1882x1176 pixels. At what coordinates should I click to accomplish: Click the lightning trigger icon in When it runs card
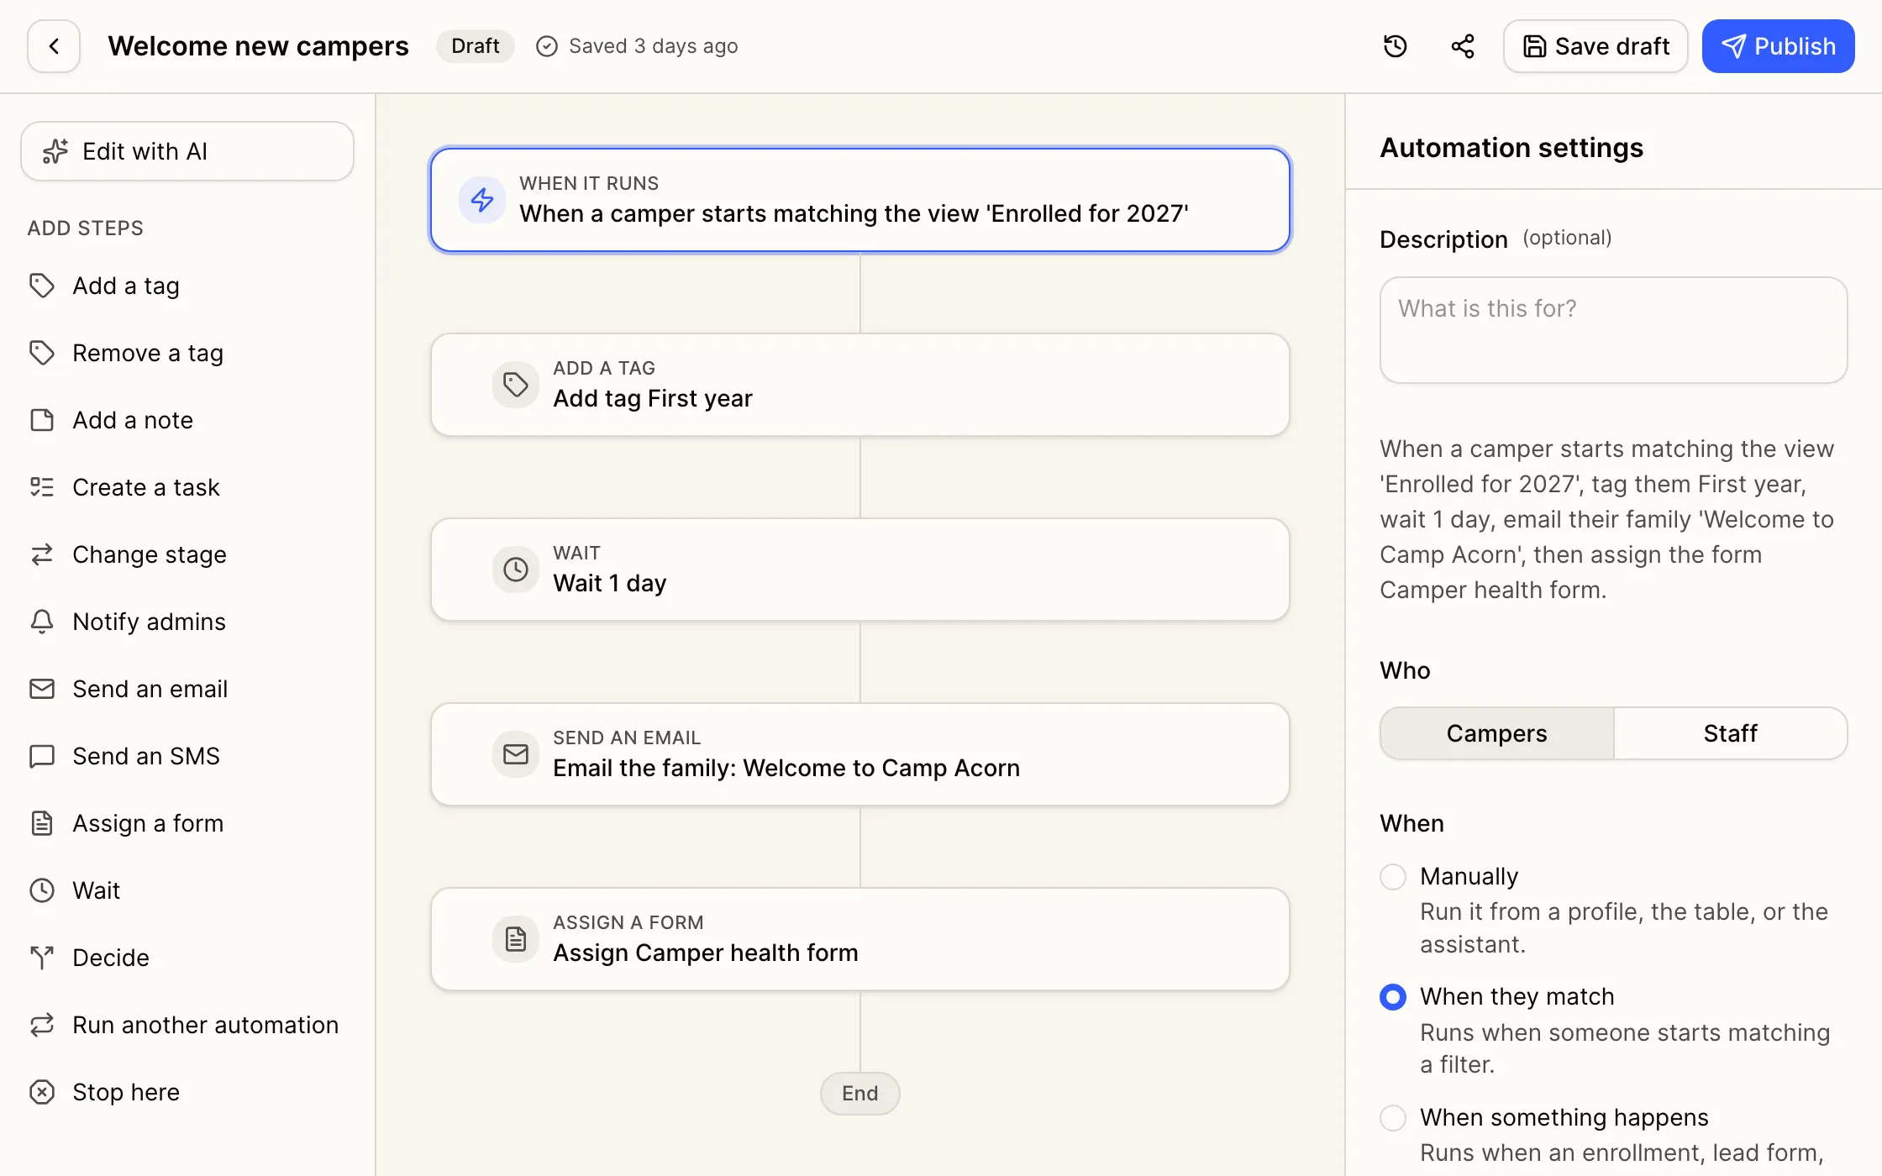pos(482,200)
